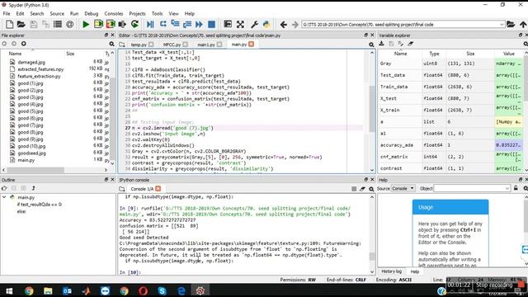Select goodseed.jpg in File explorer
The image size is (528, 297).
click(32, 153)
